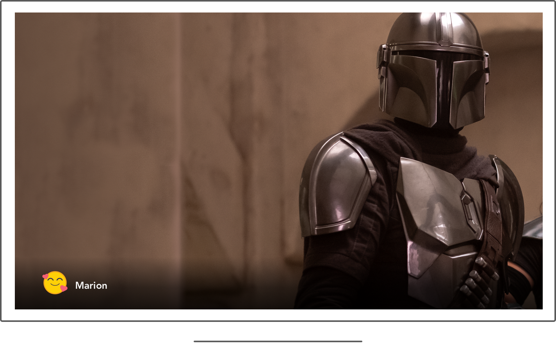This screenshot has height=343, width=556.
Task: Click the black bar beneath the video frame
Action: tap(273, 315)
